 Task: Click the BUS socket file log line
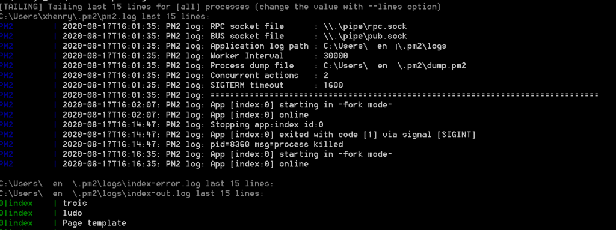tap(235, 36)
